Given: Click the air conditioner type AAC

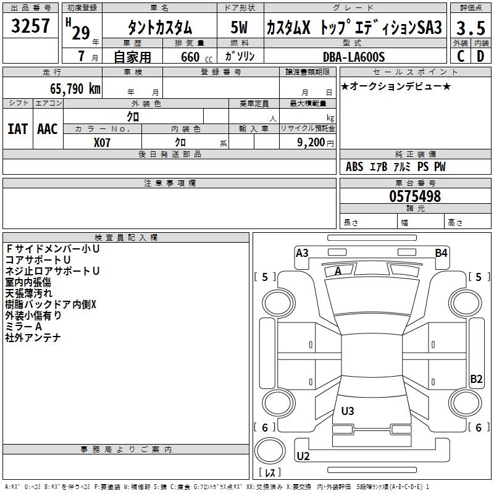Looking at the screenshot, I should (48, 129).
